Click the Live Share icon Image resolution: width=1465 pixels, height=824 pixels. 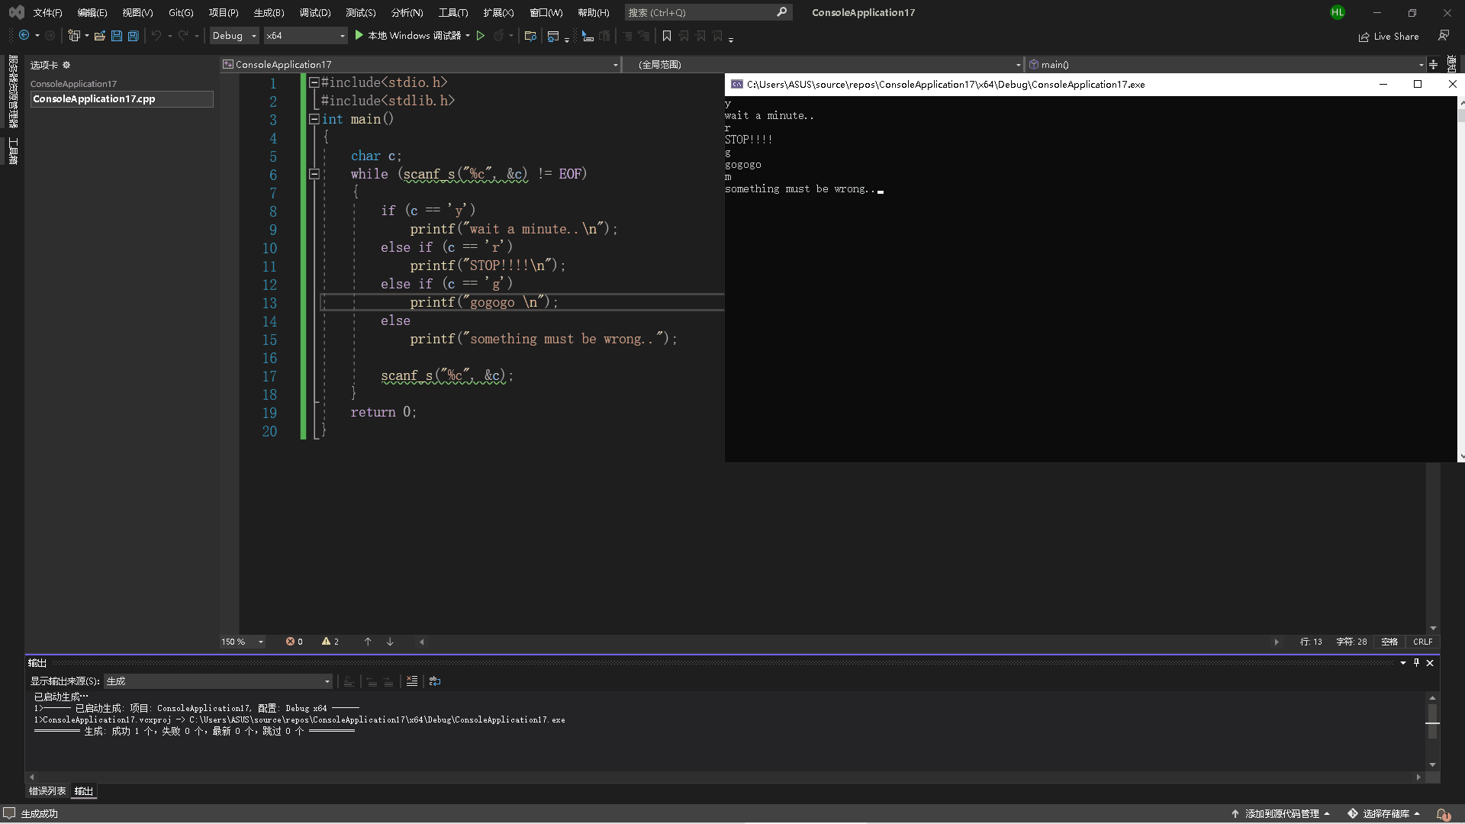1364,37
